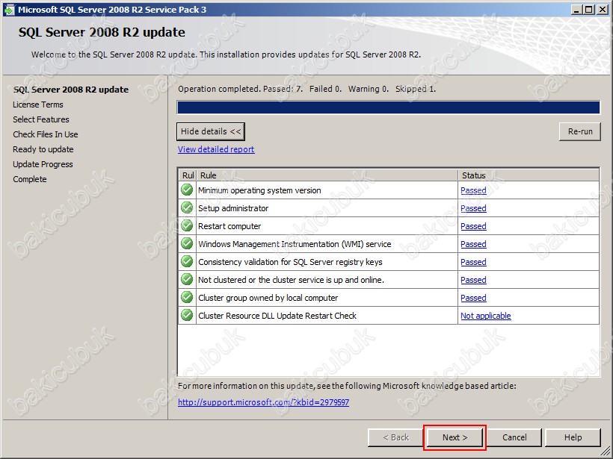Viewport: 613px width, 459px height.
Task: Select the Complete step in sidebar
Action: click(30, 179)
